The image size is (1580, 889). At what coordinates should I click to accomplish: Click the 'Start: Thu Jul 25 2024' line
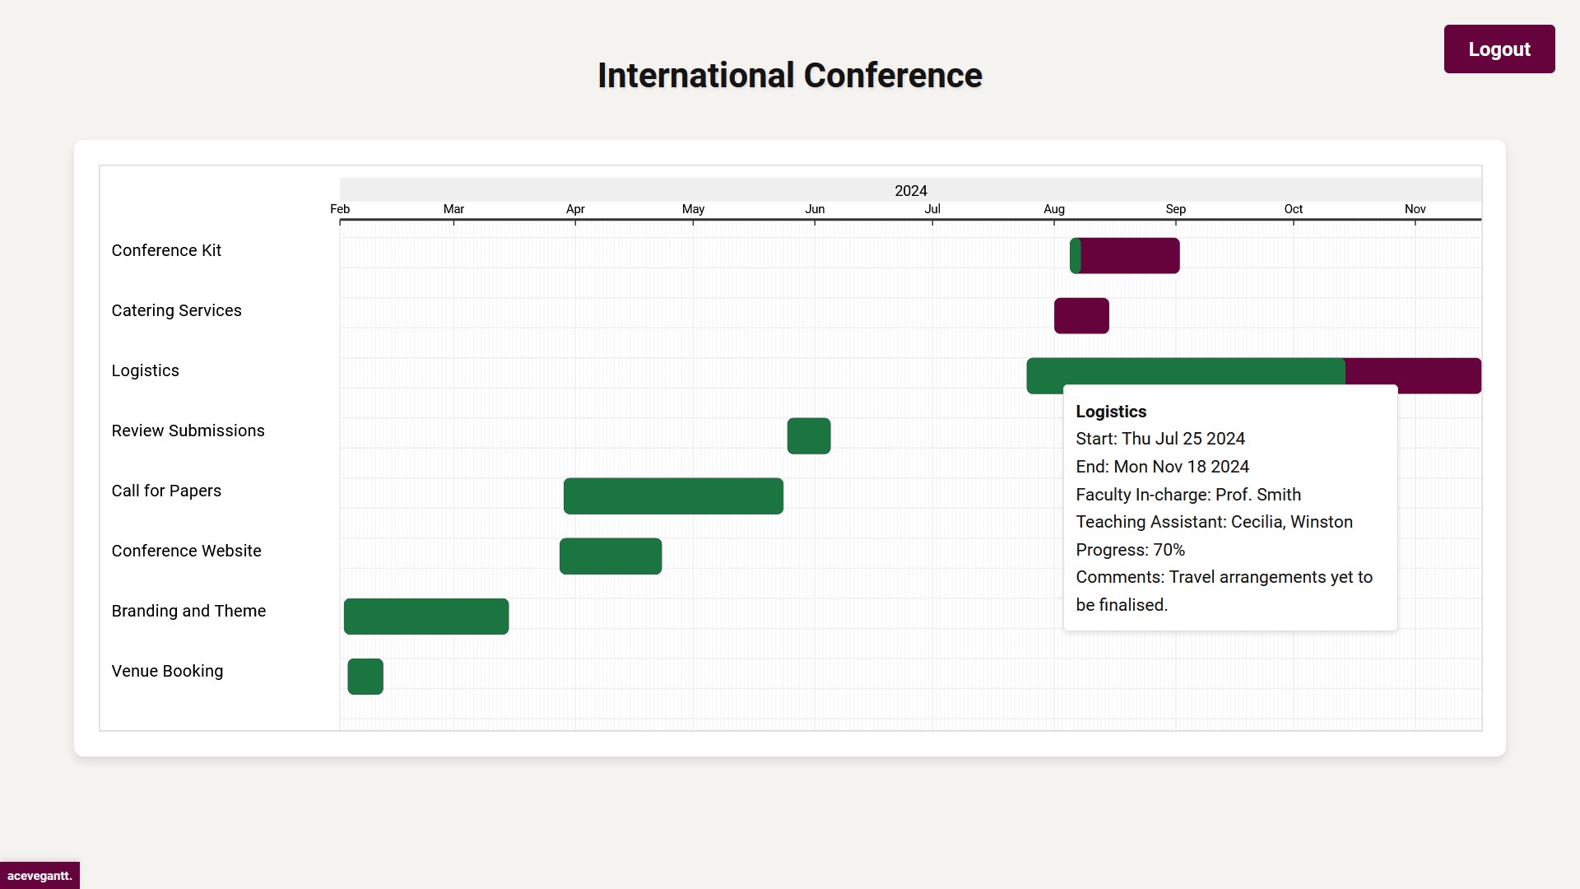click(1160, 439)
